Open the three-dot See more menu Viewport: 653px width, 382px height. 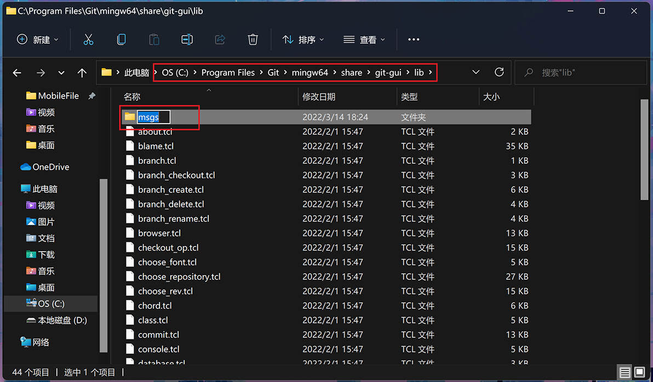point(414,39)
